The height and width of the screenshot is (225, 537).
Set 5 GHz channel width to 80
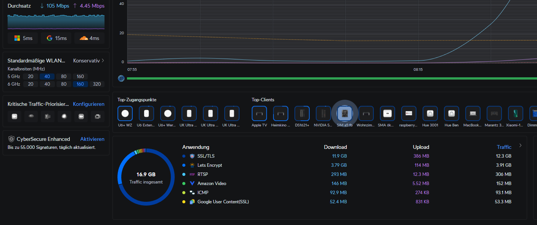[64, 77]
